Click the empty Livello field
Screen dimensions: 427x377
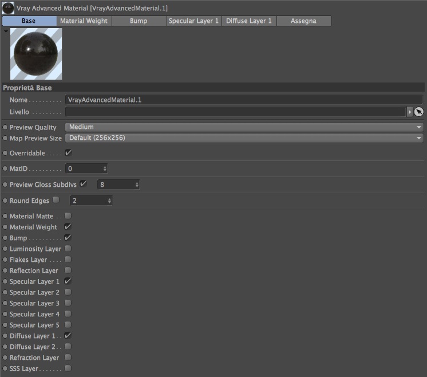point(236,112)
